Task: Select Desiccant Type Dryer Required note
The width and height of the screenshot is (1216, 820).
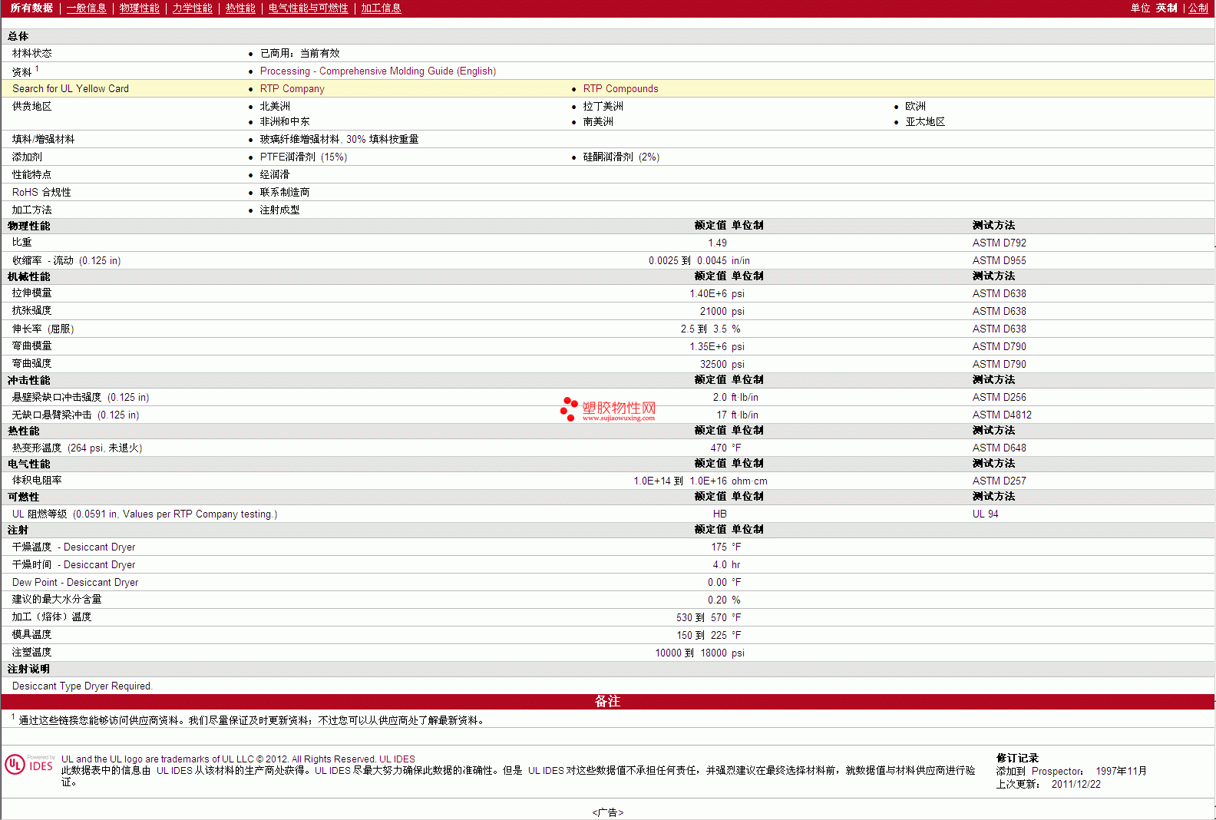Action: coord(82,686)
